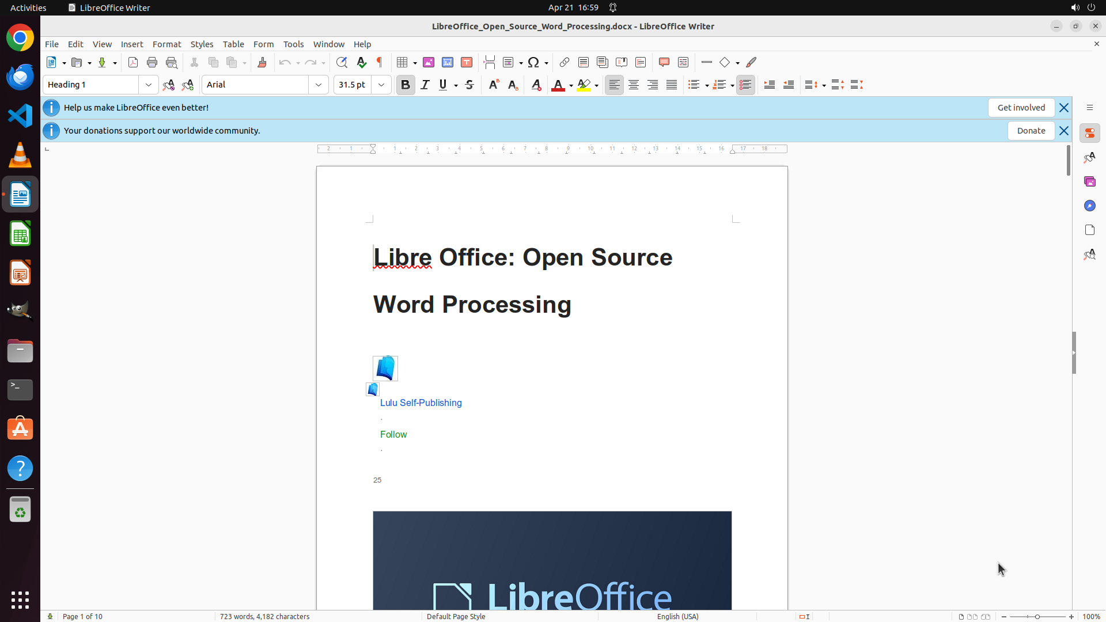Open the Format menu
The image size is (1106, 622).
tap(166, 44)
